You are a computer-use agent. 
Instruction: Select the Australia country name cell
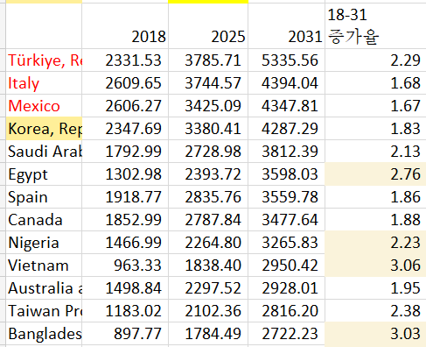tap(44, 288)
